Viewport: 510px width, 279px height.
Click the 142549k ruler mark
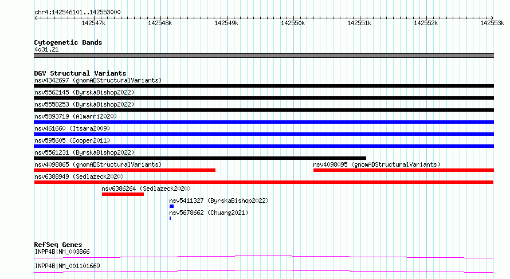point(226,23)
